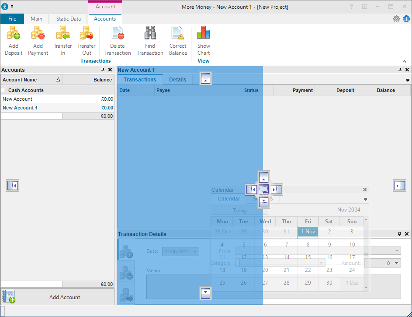Select the Transfer In tool
The height and width of the screenshot is (317, 412).
click(62, 33)
